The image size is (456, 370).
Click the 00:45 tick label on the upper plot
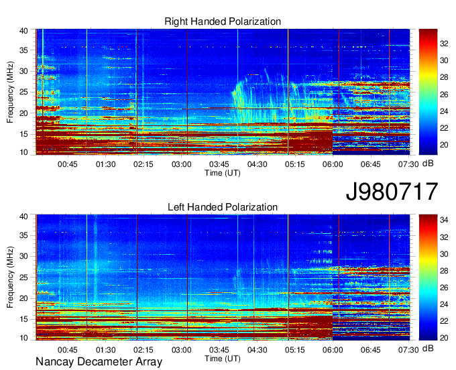coord(68,164)
